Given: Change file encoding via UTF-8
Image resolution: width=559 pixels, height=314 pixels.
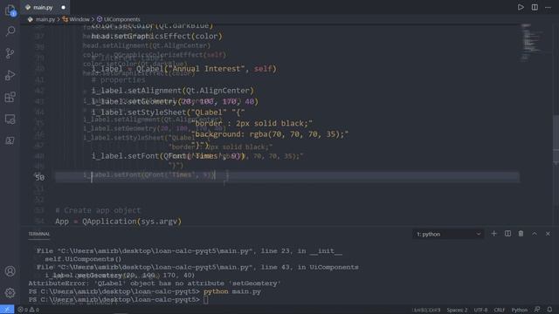Looking at the screenshot, I should click(480, 310).
